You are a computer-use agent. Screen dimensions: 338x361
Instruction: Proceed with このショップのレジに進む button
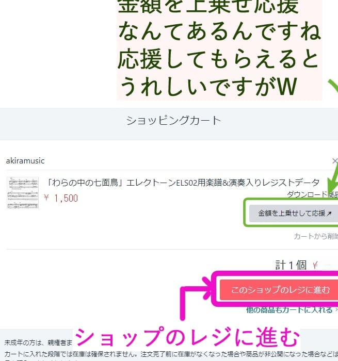pos(279,290)
